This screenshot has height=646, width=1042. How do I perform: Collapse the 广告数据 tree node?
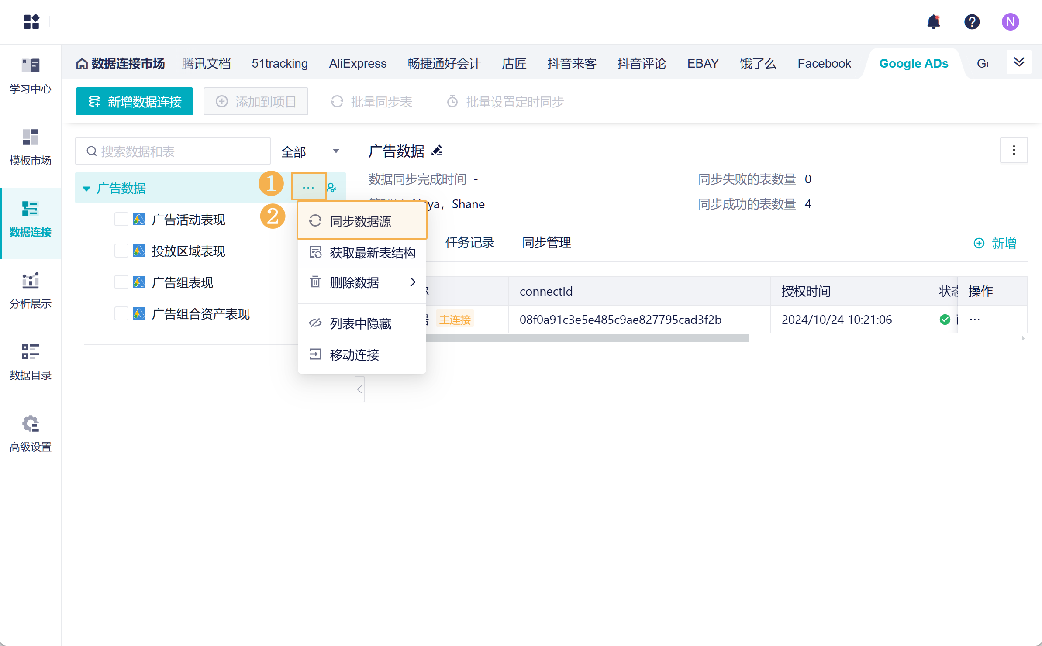(x=86, y=189)
